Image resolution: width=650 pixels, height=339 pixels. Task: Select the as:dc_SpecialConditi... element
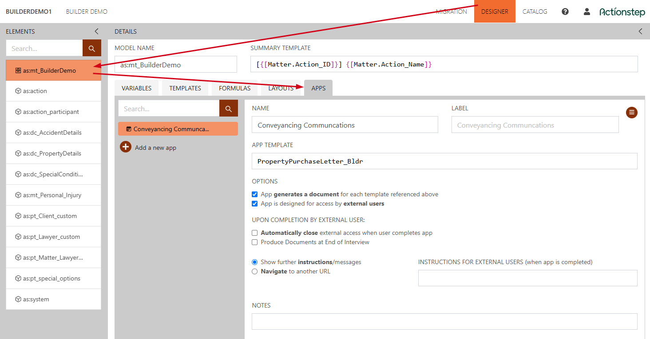53,174
